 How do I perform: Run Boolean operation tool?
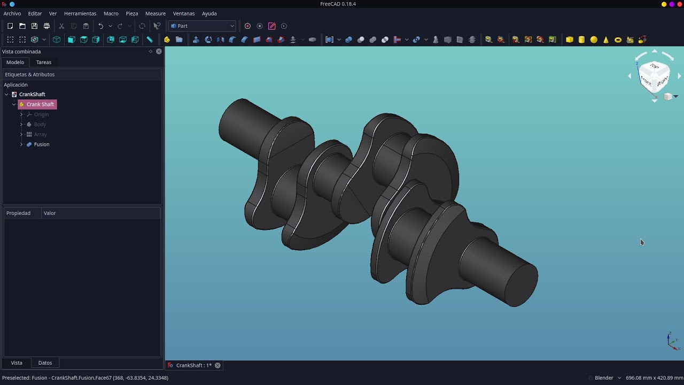(348, 40)
